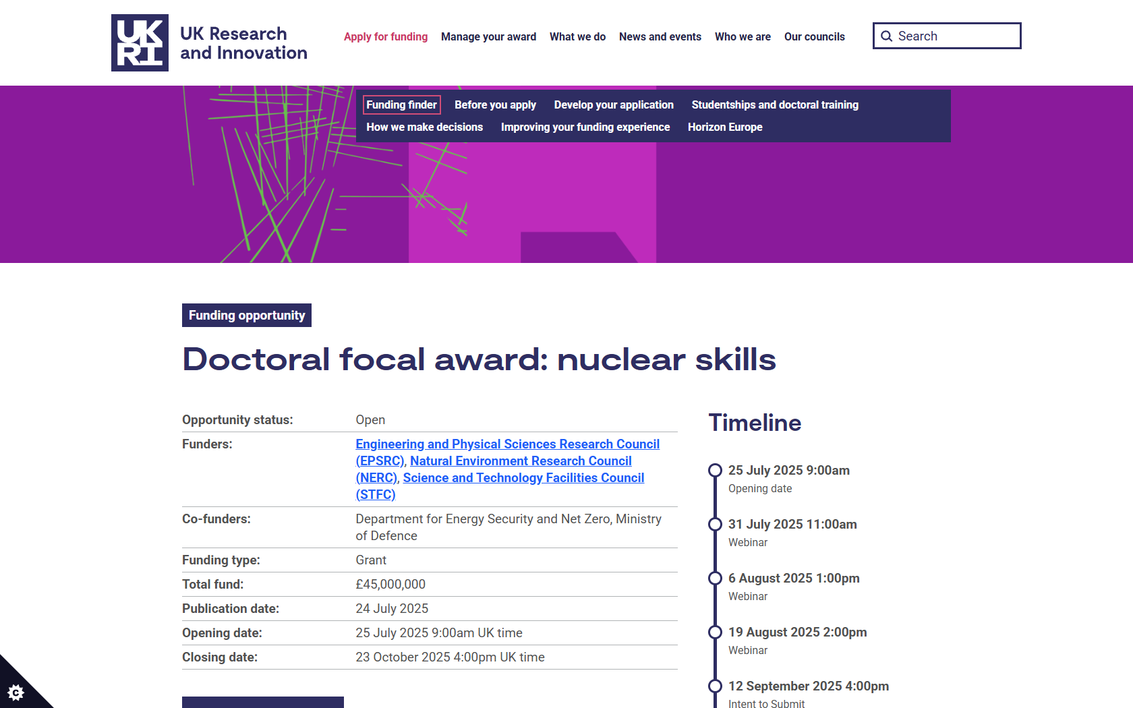The height and width of the screenshot is (708, 1133).
Task: Open News and events menu
Action: point(660,36)
